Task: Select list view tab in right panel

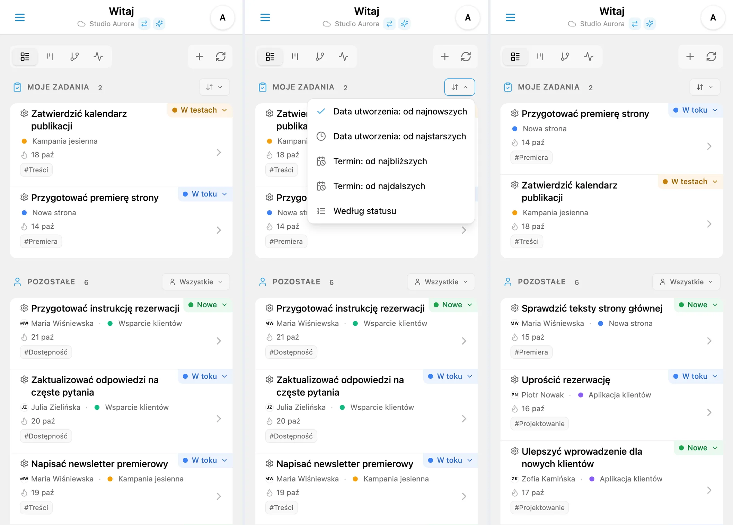Action: click(x=515, y=56)
